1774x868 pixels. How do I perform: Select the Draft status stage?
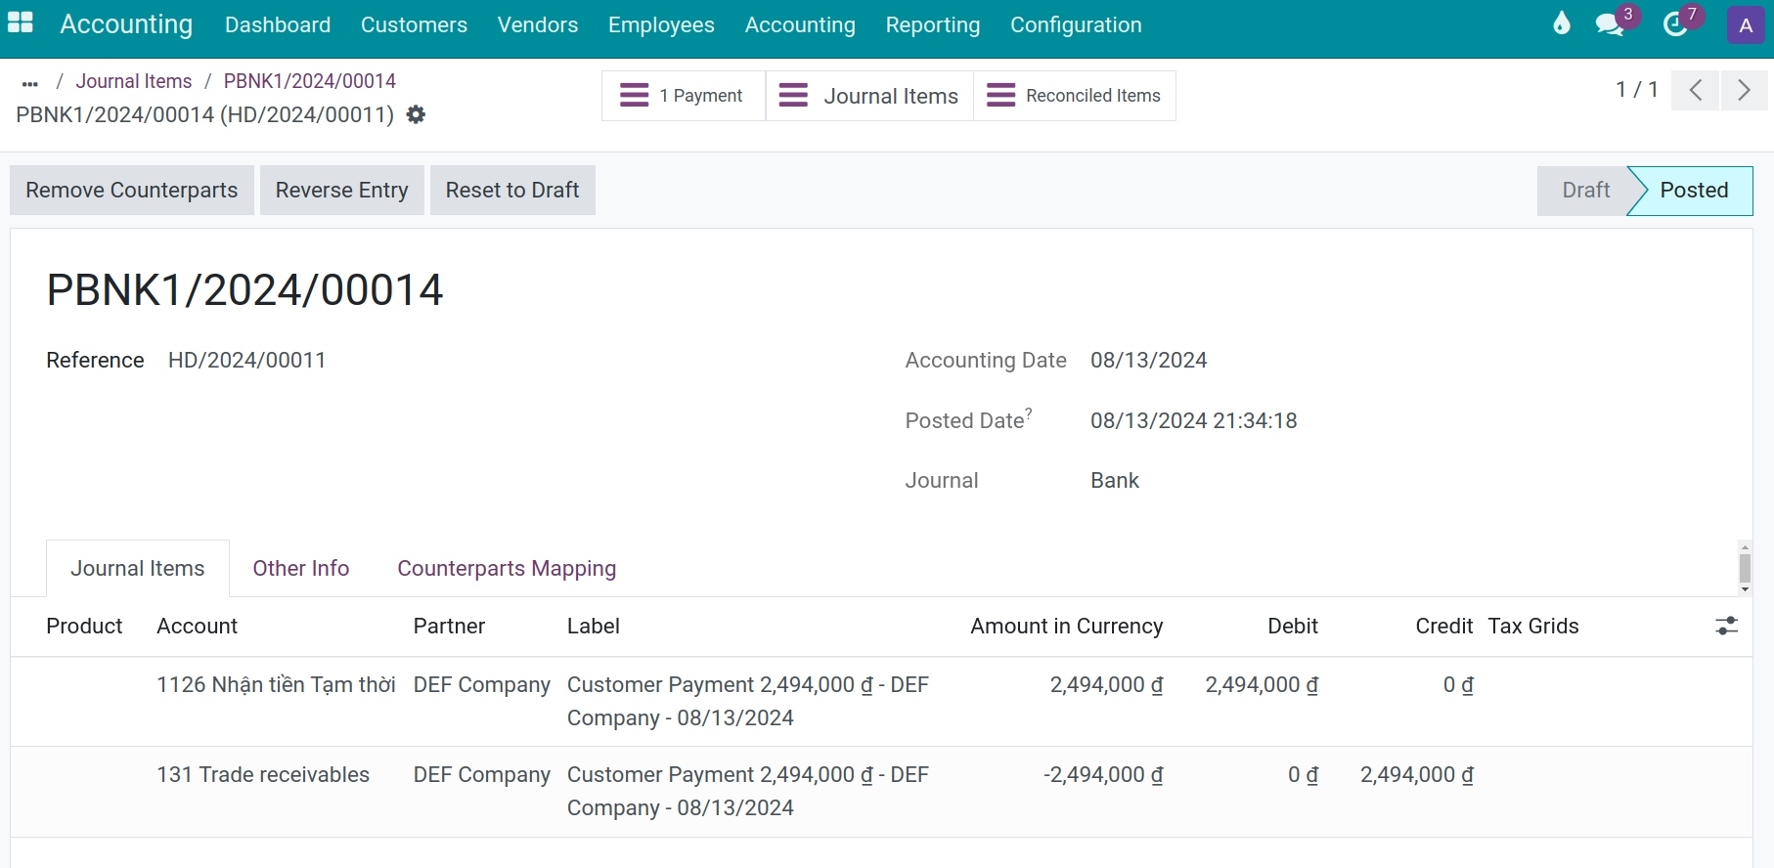pyautogui.click(x=1585, y=191)
